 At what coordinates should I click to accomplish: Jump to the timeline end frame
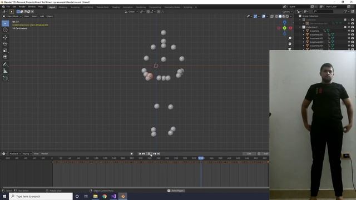click(159, 154)
